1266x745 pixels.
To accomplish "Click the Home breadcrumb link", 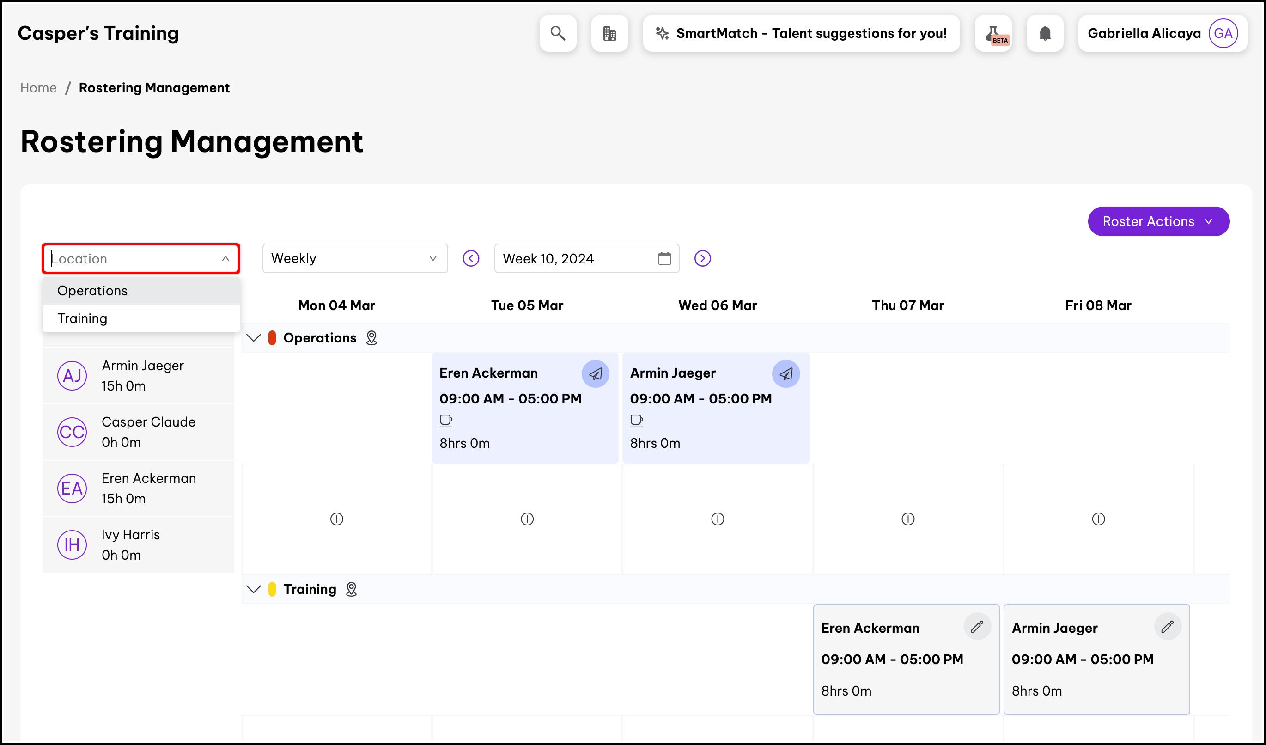I will point(38,88).
